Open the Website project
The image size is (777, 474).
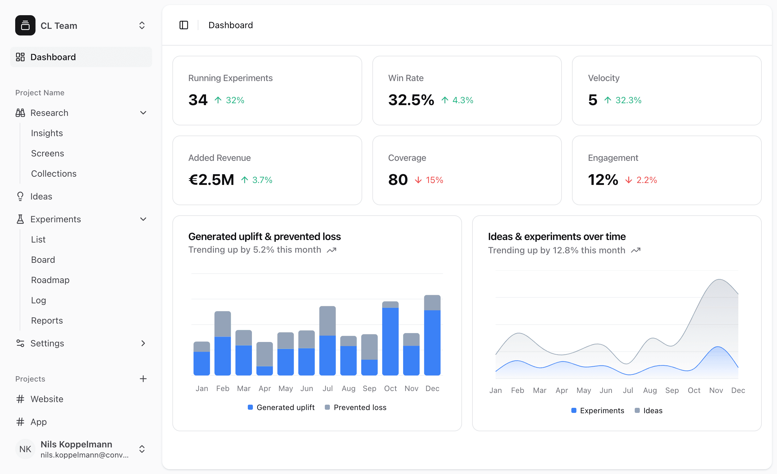click(x=47, y=399)
